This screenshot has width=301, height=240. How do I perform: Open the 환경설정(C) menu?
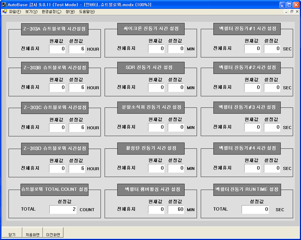pos(52,11)
